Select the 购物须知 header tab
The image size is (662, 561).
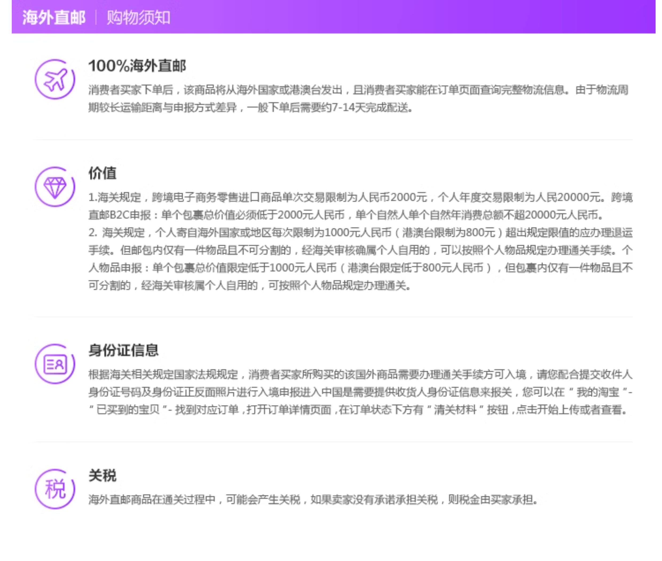138,17
